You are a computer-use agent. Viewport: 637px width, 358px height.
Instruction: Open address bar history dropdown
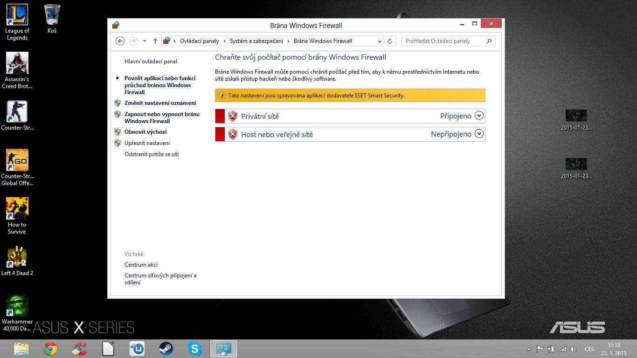pos(380,41)
